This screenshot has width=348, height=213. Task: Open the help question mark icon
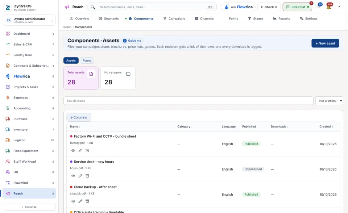[x=339, y=7]
